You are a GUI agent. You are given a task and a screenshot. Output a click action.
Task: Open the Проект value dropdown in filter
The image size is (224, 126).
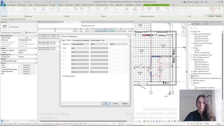pyautogui.click(x=118, y=44)
